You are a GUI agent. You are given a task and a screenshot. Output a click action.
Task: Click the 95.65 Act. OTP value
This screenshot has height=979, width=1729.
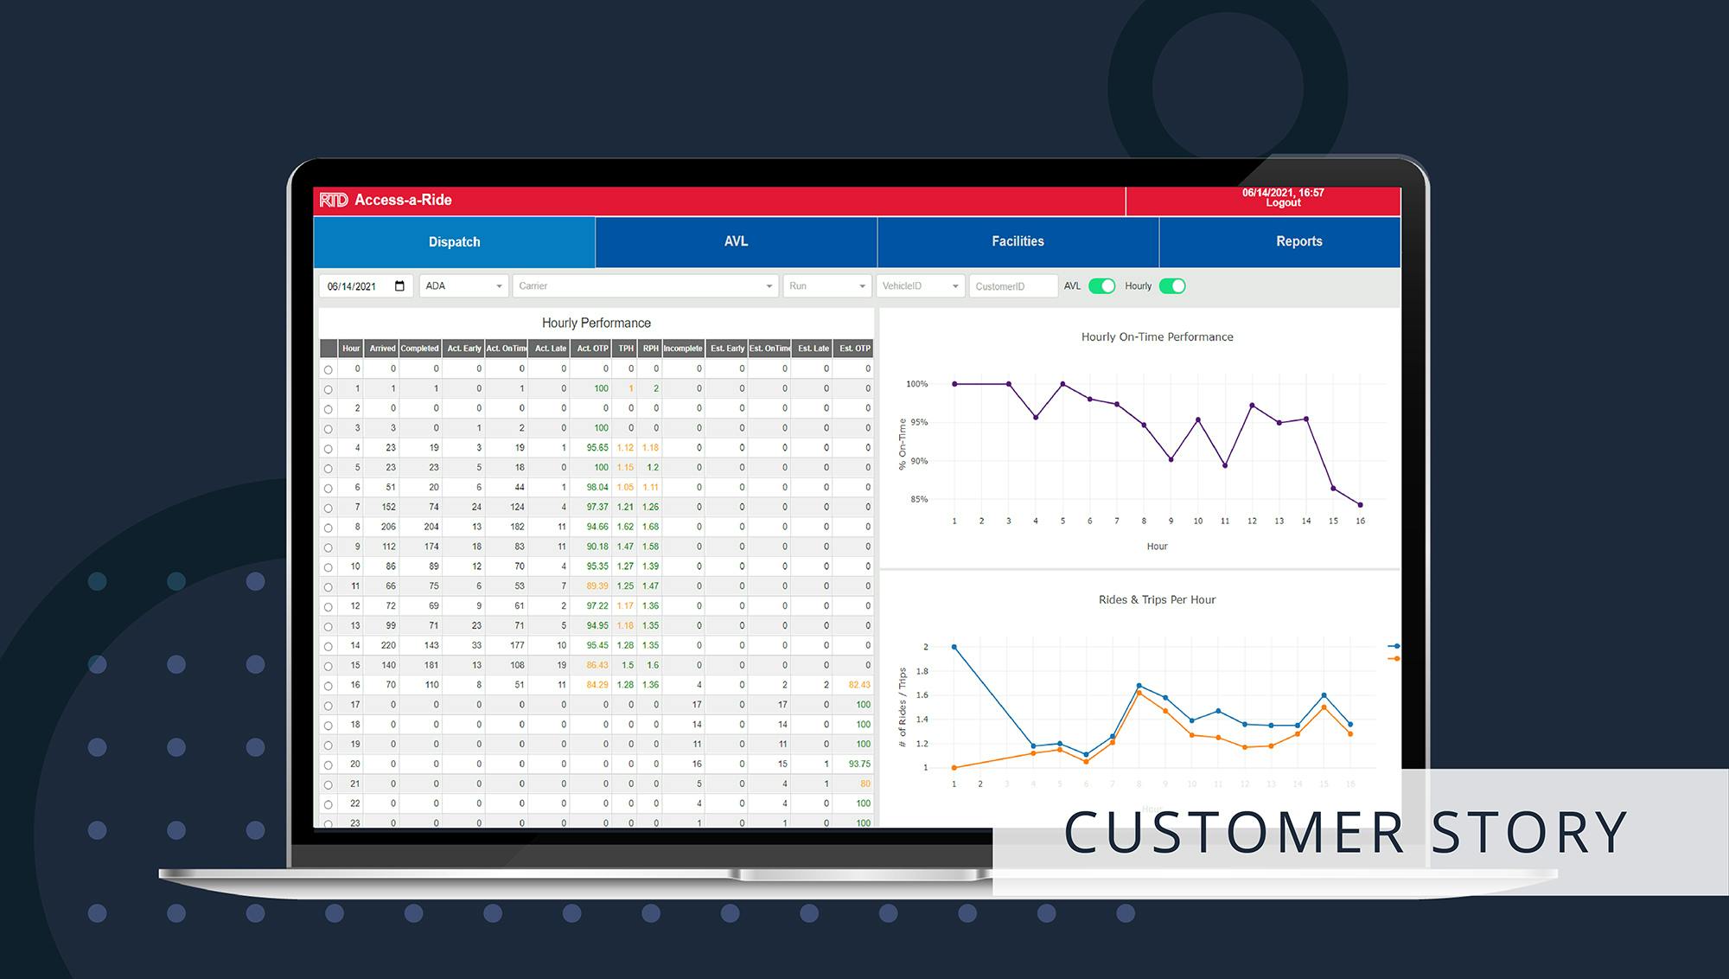click(x=597, y=448)
